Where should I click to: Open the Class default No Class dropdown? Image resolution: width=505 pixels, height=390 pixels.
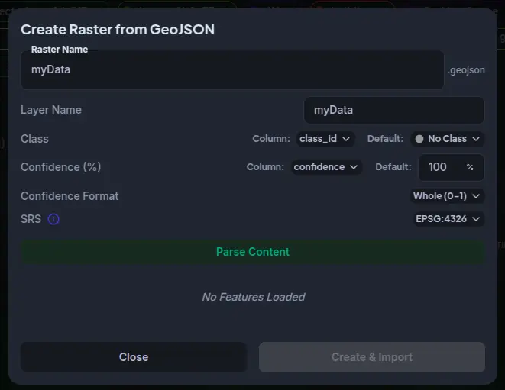448,139
